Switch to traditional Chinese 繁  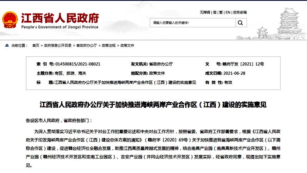pyautogui.click(x=221, y=12)
